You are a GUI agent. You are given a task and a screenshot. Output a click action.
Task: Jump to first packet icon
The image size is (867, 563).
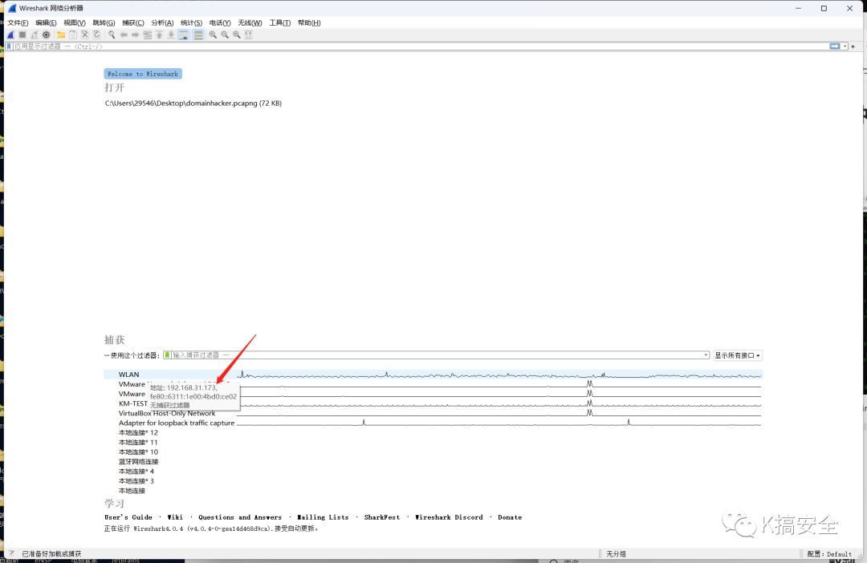159,34
